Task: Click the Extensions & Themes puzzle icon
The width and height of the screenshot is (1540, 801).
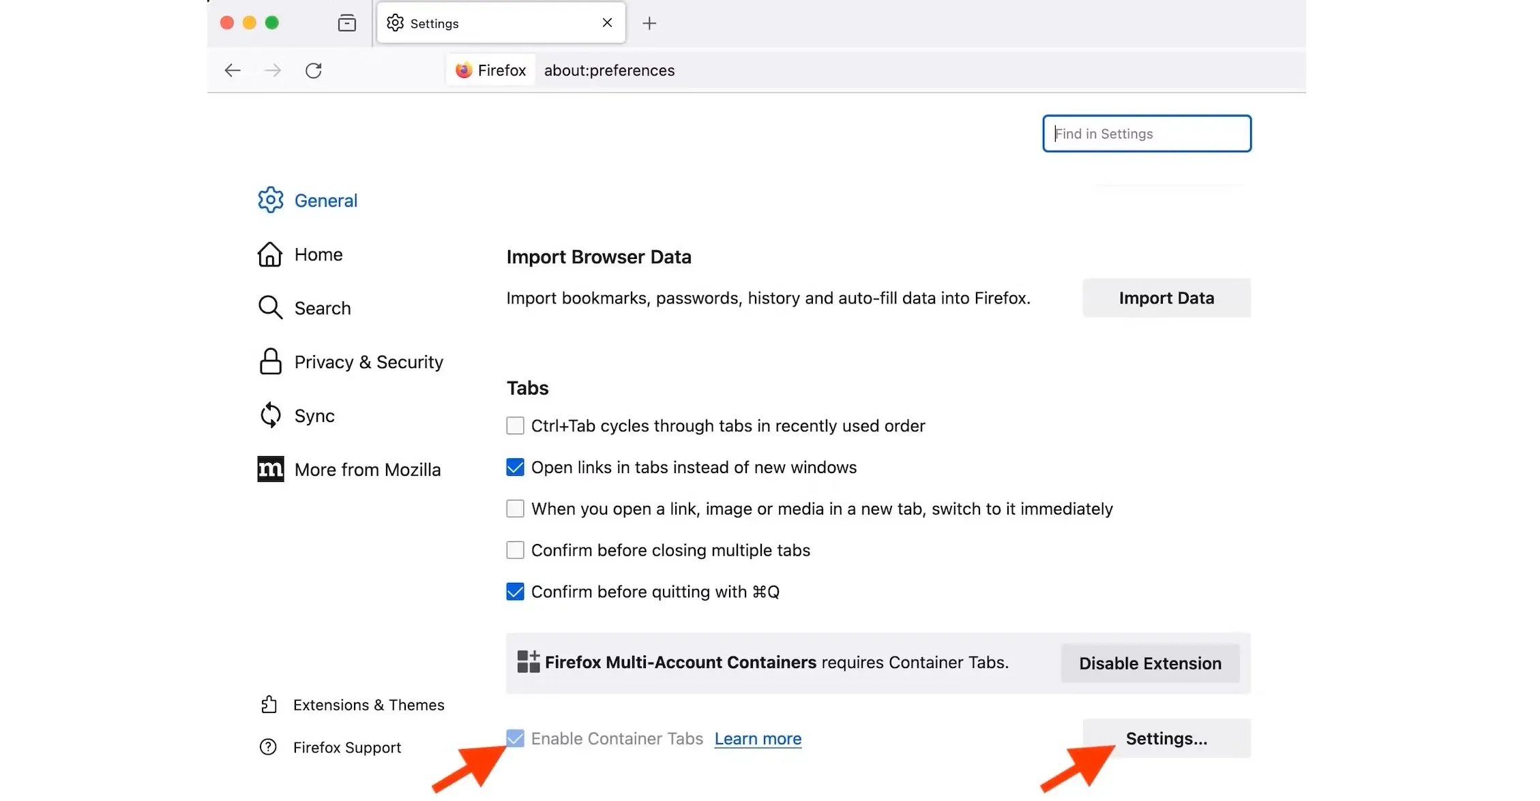Action: point(269,705)
